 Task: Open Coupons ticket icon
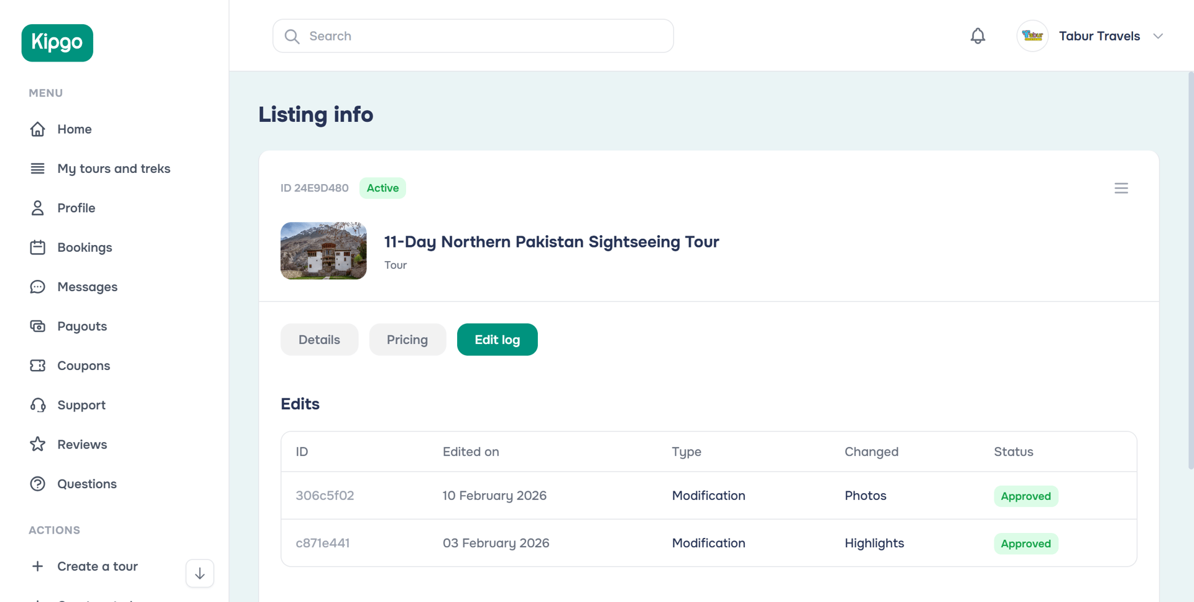(37, 366)
